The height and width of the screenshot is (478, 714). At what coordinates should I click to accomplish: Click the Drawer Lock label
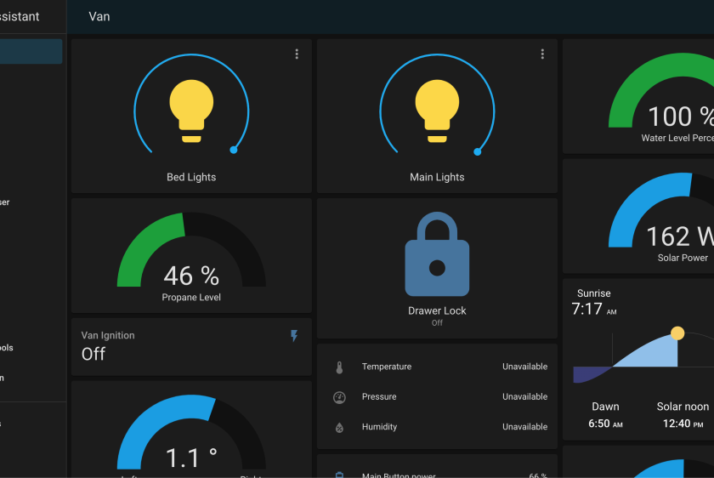(437, 310)
